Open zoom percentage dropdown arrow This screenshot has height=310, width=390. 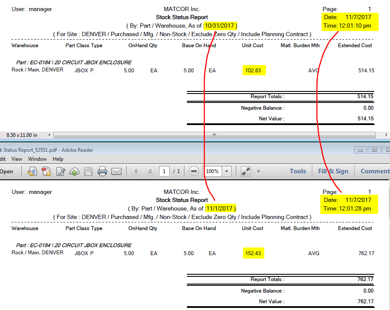(x=226, y=171)
